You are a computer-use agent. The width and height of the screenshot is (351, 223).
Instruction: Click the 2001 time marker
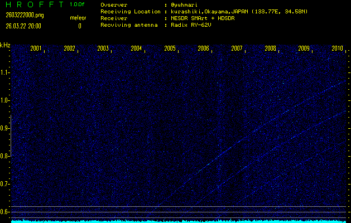[36, 49]
